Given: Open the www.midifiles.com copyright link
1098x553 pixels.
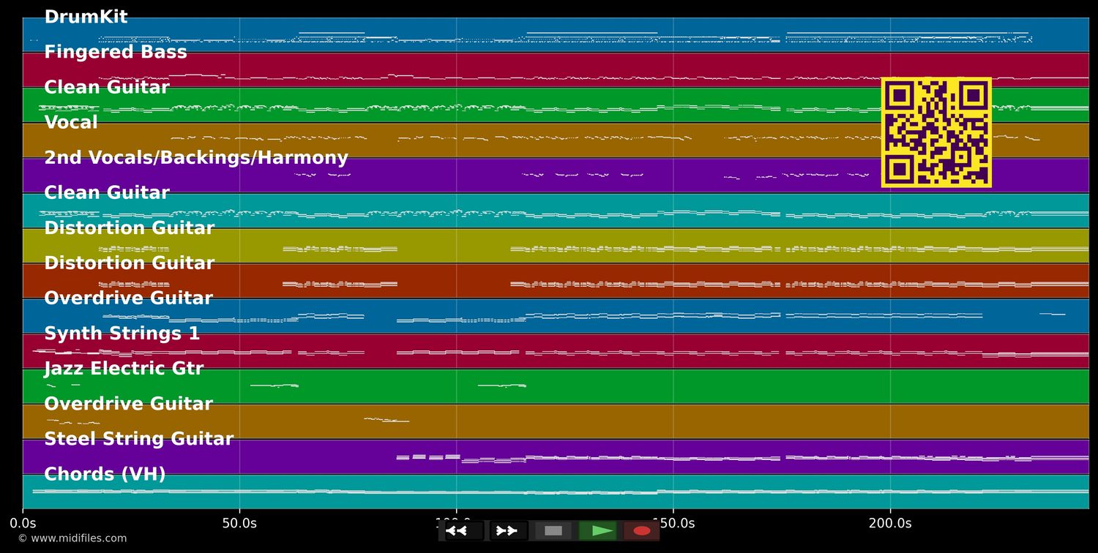Looking at the screenshot, I should point(72,538).
